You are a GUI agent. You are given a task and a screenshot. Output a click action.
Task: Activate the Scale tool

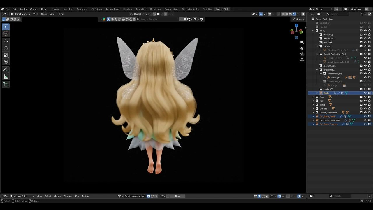6,55
